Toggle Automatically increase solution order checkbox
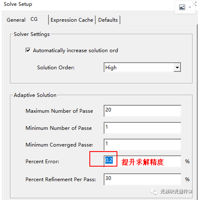The width and height of the screenshot is (198, 200). 28,50
